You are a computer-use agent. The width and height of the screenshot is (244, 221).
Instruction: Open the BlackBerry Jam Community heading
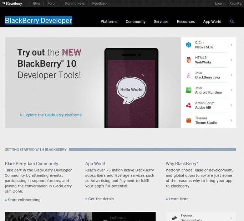[x=31, y=164]
